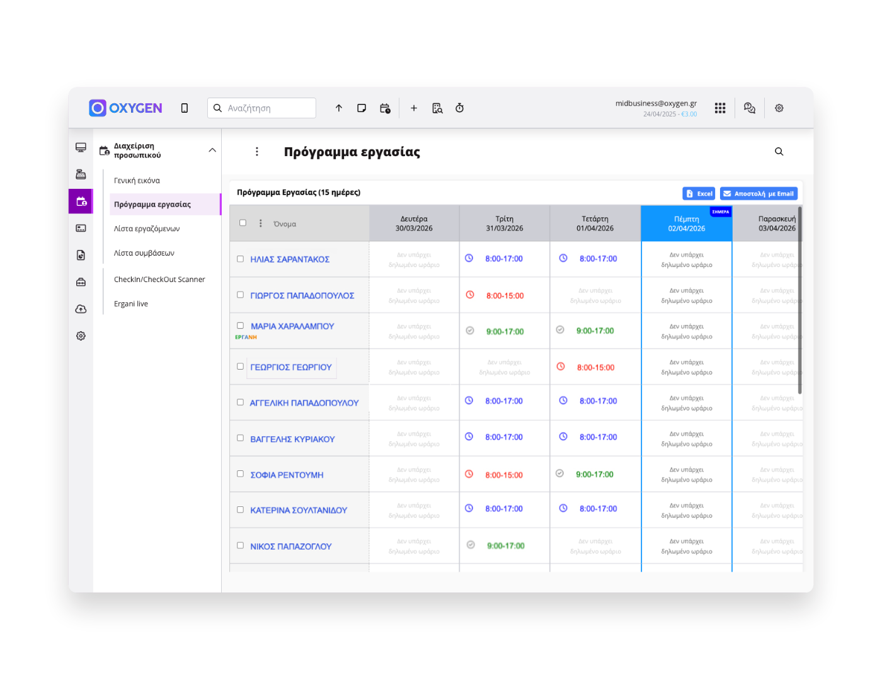Open the cloud upload sidebar icon
Screen dimensions: 882x680
tap(81, 309)
